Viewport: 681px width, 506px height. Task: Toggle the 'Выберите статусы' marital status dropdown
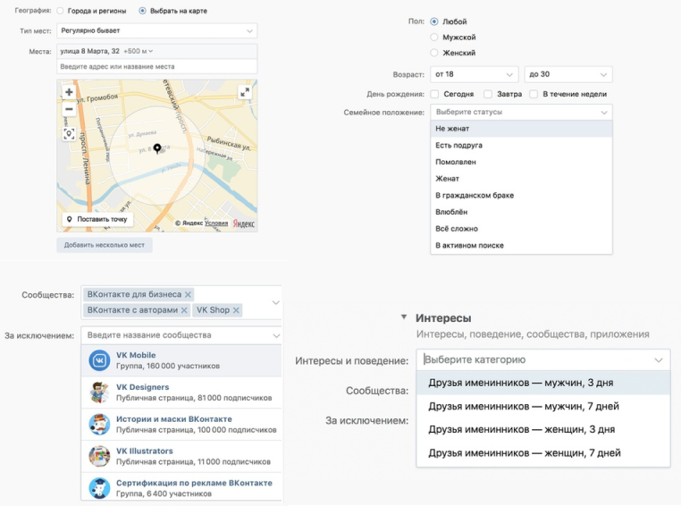[x=521, y=112]
